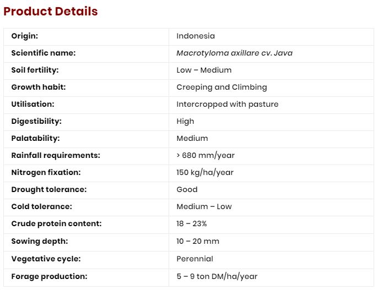378x290 pixels.
Task: Select the 5 – 9 ton DM/ha/year value
Action: (x=217, y=276)
